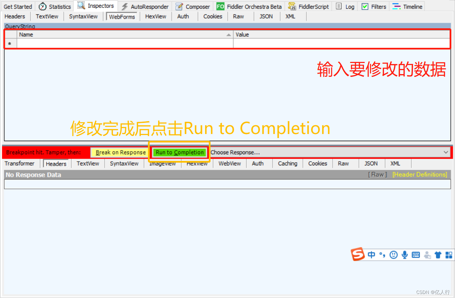This screenshot has width=455, height=298.
Task: Switch to the JSON request tab
Action: 266,16
